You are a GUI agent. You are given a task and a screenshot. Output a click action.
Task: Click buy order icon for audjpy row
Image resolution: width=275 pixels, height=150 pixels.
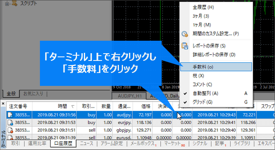(10, 115)
